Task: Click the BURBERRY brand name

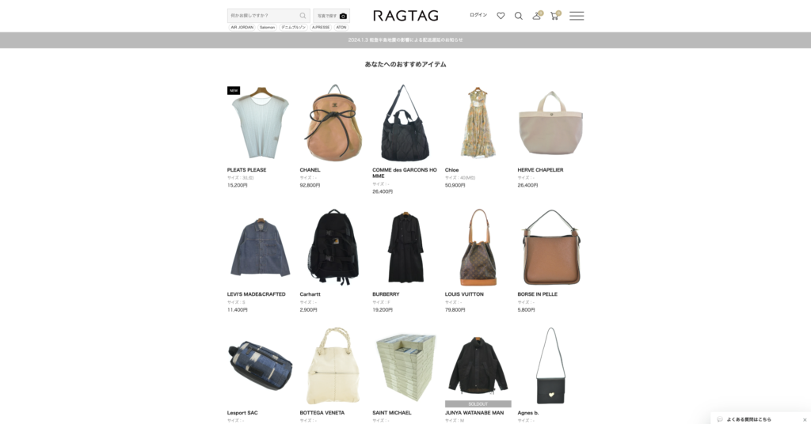Action: [x=386, y=294]
